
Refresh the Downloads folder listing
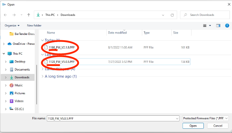(172, 15)
